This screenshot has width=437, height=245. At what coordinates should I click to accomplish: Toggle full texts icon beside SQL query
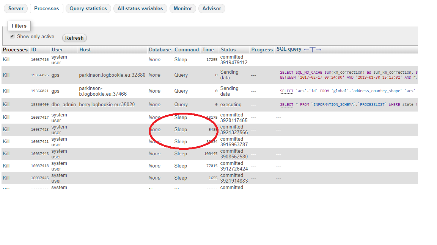(313, 50)
